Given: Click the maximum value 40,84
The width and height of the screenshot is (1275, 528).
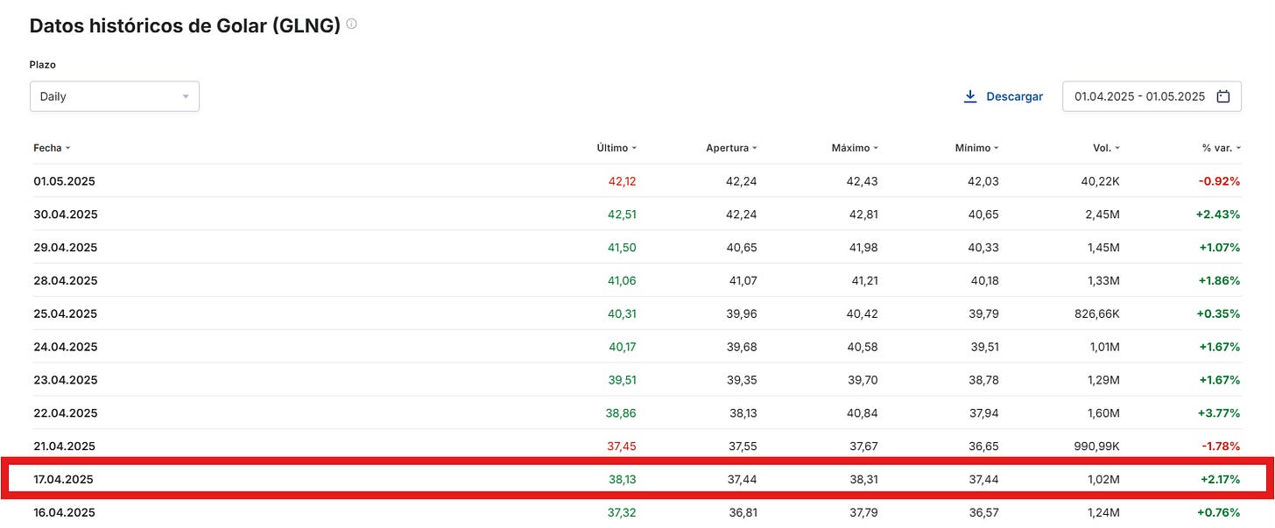Looking at the screenshot, I should click(863, 413).
